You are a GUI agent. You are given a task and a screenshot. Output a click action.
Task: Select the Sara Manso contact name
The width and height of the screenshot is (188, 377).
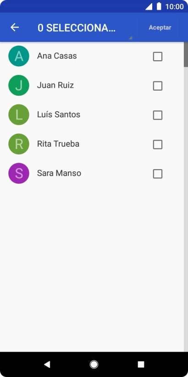coord(59,173)
